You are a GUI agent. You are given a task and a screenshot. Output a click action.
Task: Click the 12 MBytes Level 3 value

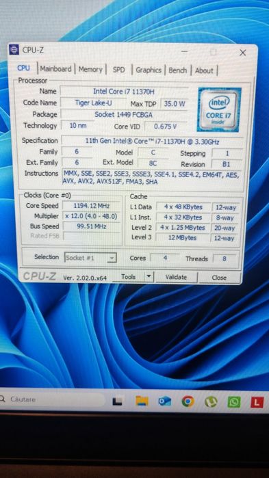click(x=182, y=237)
